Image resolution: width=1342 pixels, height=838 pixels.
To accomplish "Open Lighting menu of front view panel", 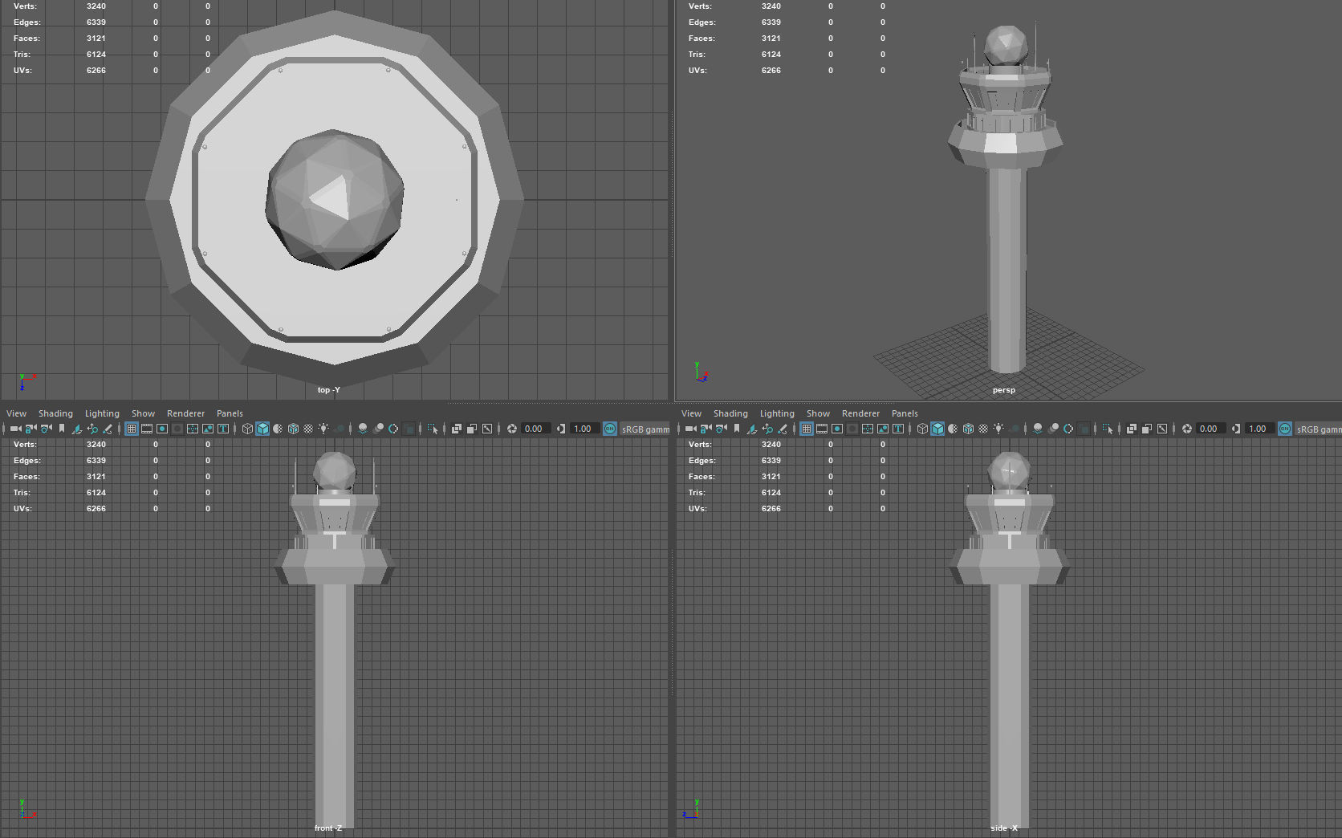I will (x=102, y=413).
